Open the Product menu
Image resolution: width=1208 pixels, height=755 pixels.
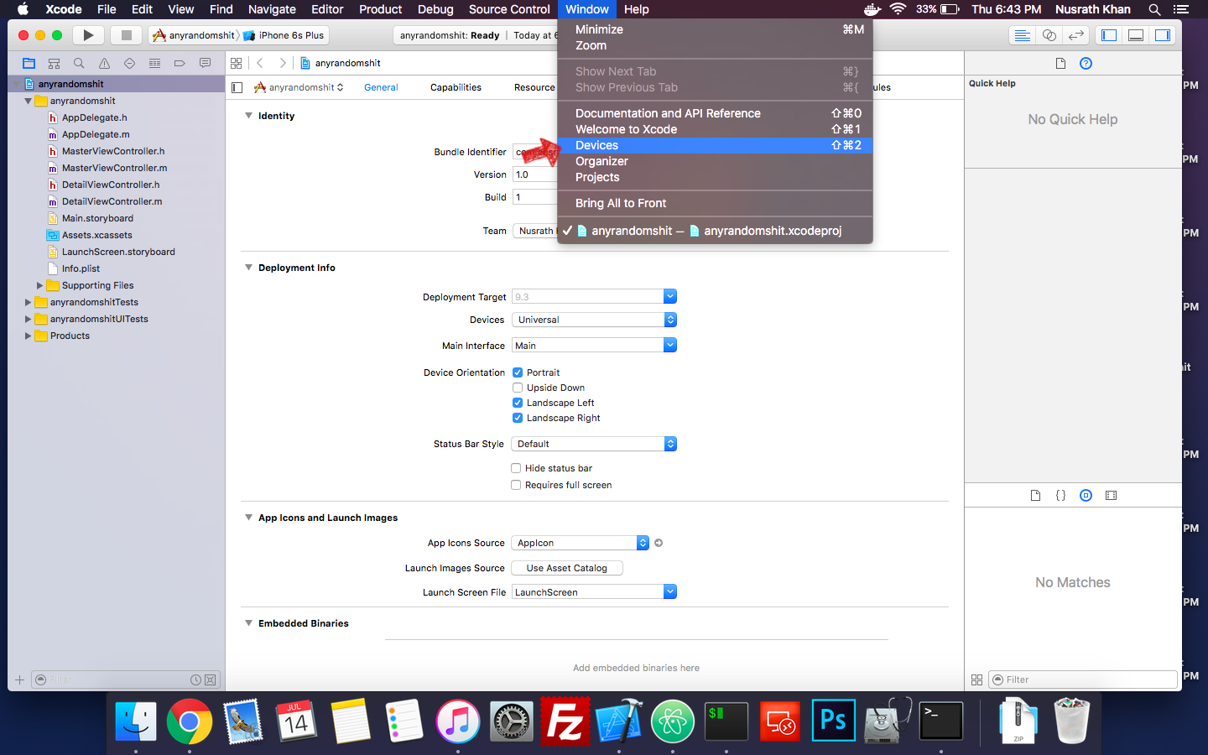point(381,9)
